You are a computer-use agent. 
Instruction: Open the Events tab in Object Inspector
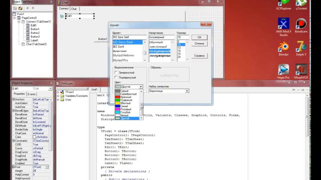32,94
